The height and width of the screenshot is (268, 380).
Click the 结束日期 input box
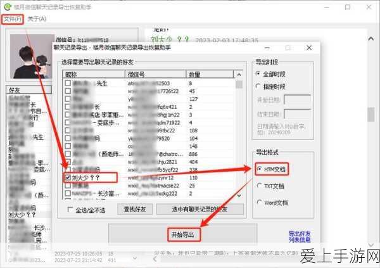297,114
